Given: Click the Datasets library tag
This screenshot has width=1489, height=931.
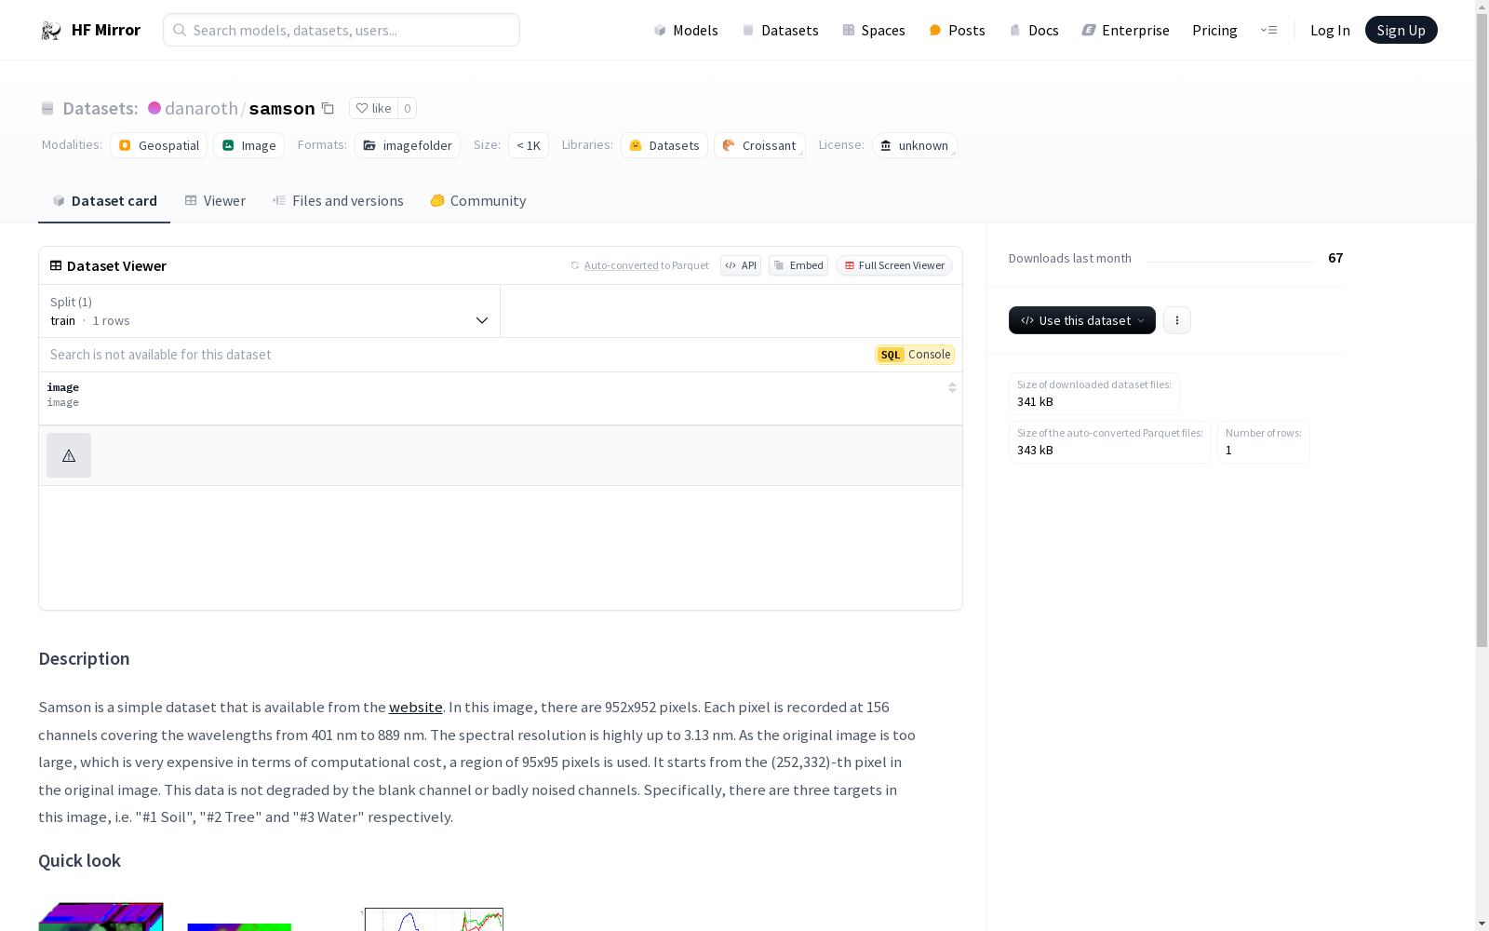Looking at the screenshot, I should pos(664,145).
